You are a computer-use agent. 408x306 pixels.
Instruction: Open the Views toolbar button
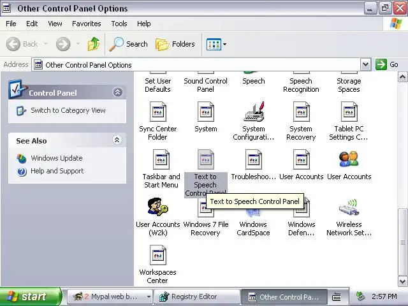click(x=216, y=44)
